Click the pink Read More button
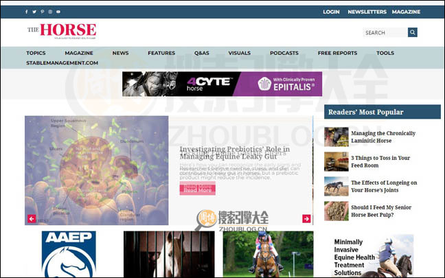This screenshot has width=445, height=278. click(198, 188)
